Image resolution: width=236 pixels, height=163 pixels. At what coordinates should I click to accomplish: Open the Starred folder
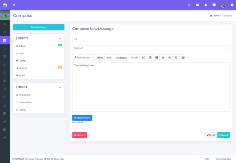[x=39, y=68]
